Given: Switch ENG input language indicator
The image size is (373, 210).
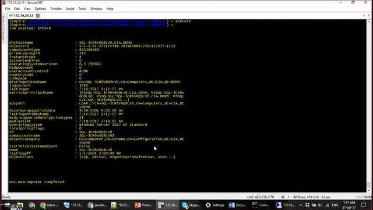Looking at the screenshot, I should click(335, 205).
